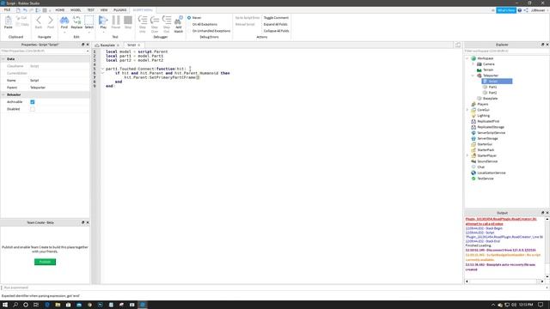Click the Back navigation arrow
550x309 pixels.
[39, 20]
